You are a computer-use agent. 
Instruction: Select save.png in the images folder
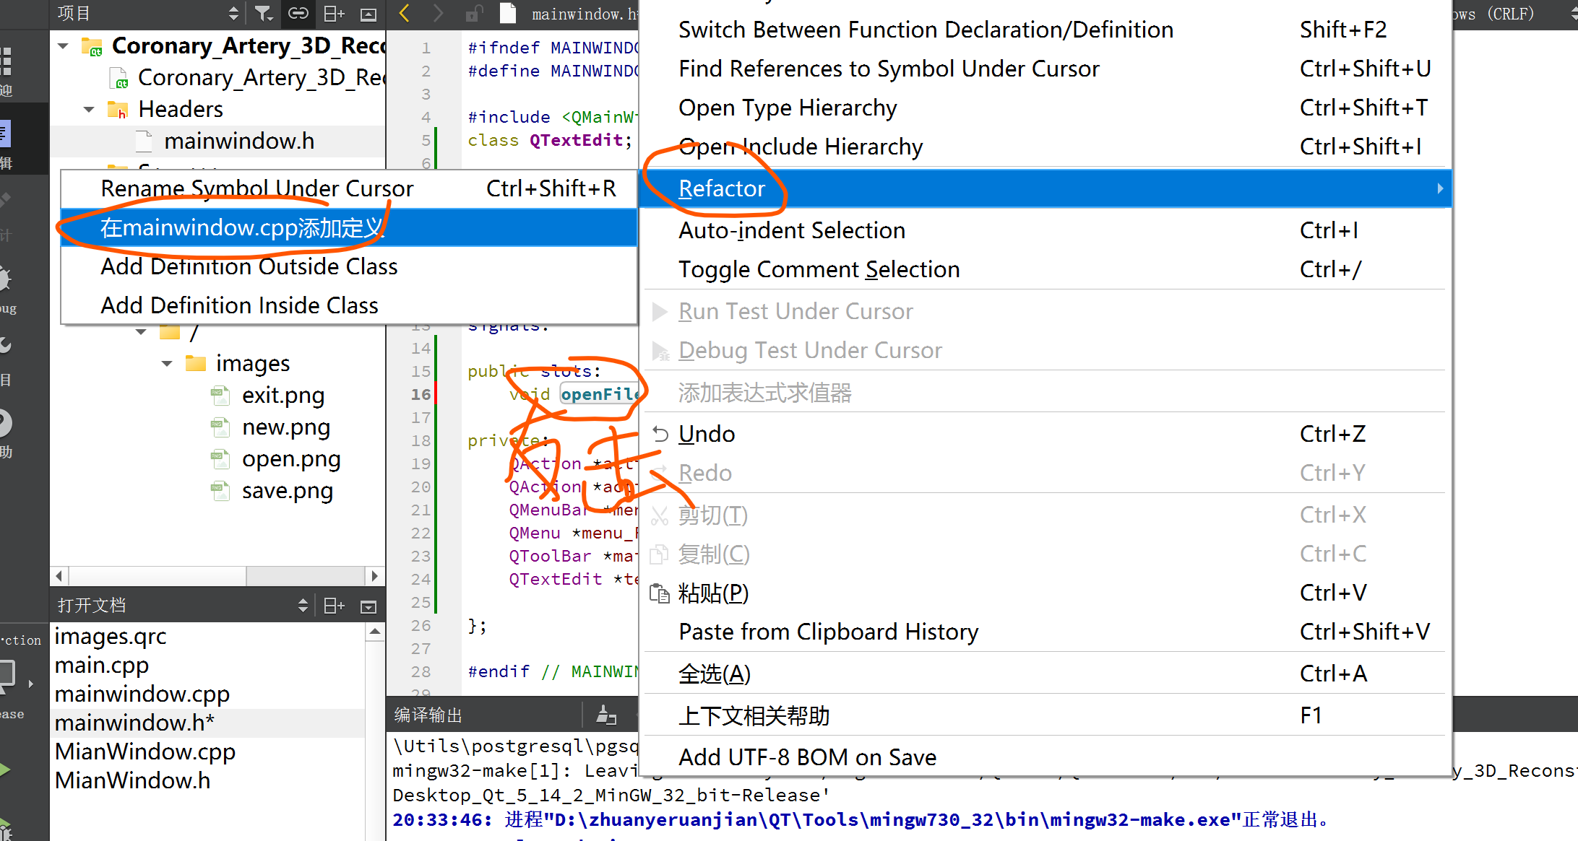(x=288, y=491)
